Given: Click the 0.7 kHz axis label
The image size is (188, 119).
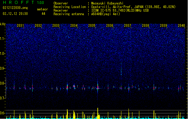Looking at the screenshot, I should [x=3, y=98].
